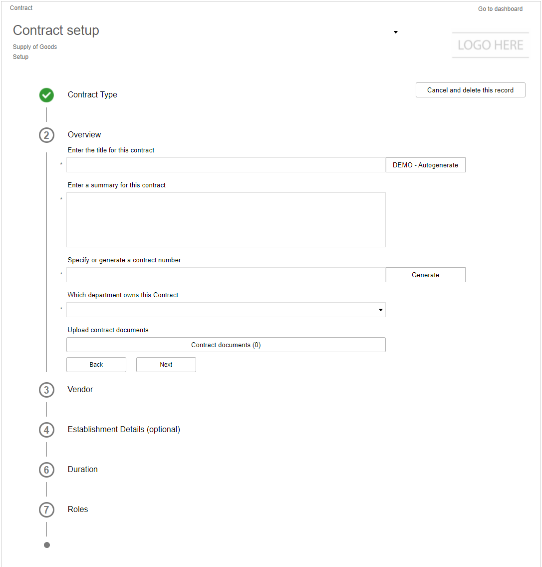Image resolution: width=542 pixels, height=567 pixels.
Task: Click Generate contract number button
Action: click(425, 275)
